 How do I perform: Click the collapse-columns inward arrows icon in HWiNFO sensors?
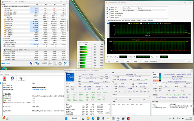point(8,64)
